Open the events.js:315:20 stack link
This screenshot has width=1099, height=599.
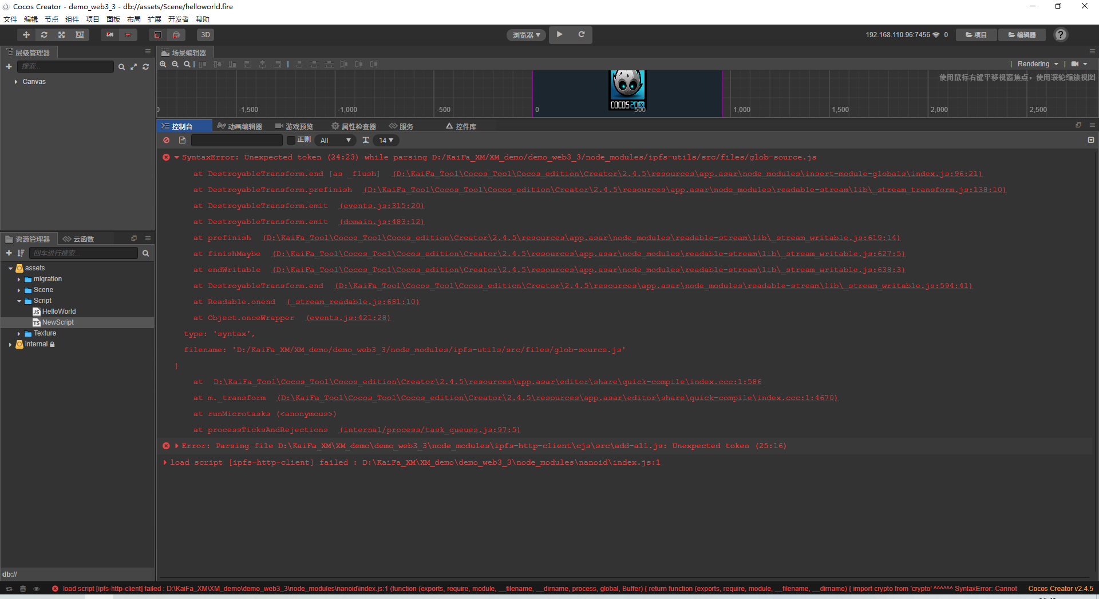point(382,206)
